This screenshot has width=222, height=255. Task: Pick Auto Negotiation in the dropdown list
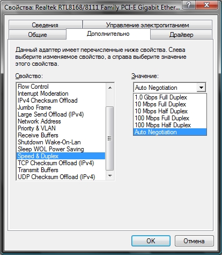[x=170, y=132]
